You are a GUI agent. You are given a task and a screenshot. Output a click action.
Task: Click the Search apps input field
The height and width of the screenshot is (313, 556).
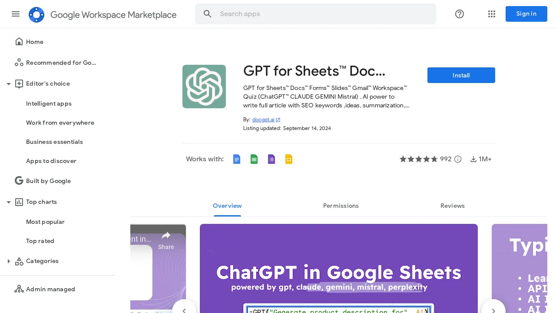coord(326,14)
